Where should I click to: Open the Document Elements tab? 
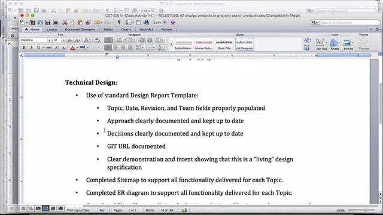[80, 29]
